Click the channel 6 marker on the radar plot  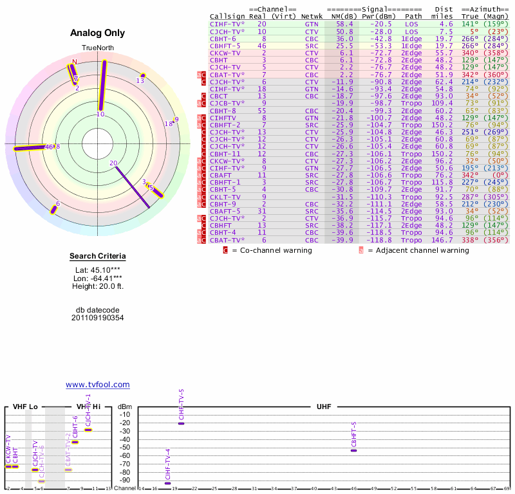[x=55, y=208]
